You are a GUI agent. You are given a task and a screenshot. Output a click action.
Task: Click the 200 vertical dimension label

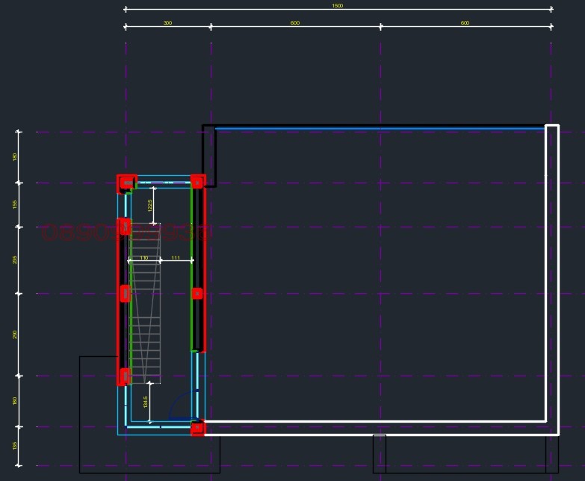(x=15, y=334)
